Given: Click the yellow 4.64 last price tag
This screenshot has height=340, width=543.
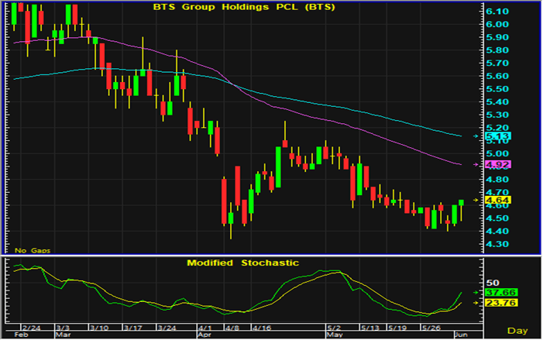Looking at the screenshot, I should [x=496, y=200].
